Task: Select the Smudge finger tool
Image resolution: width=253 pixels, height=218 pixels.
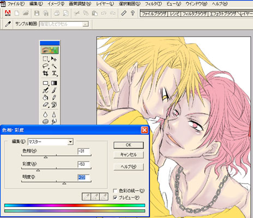Action: click(54, 122)
